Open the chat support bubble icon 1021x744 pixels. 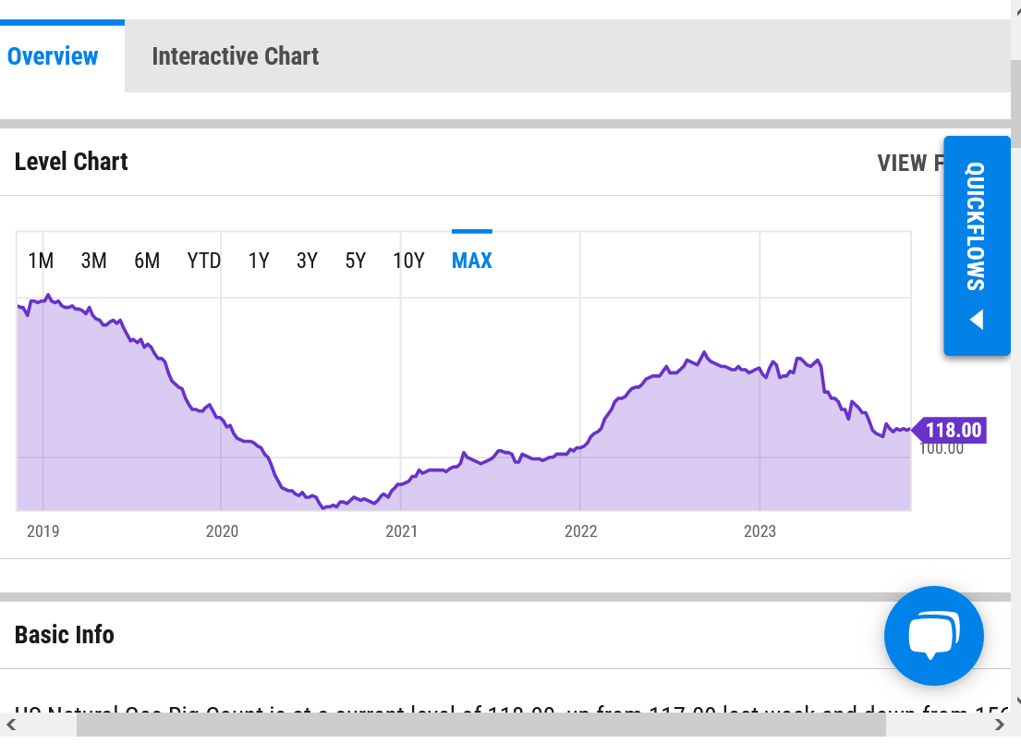(933, 636)
